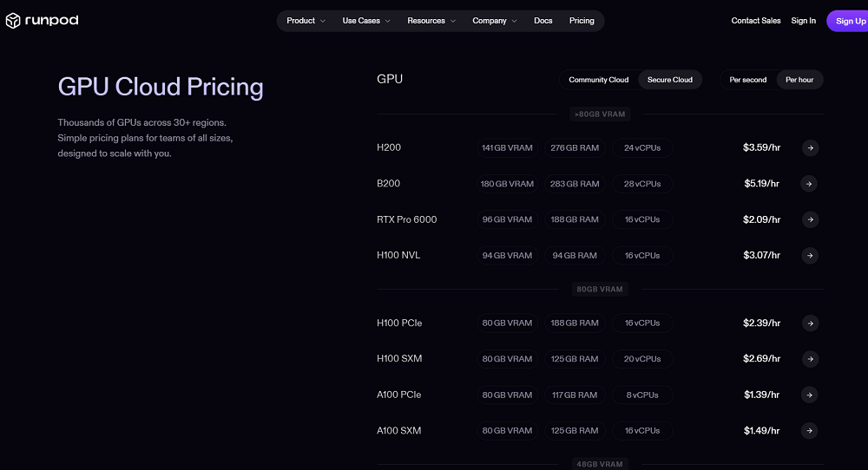
Task: Select Per hour pricing
Action: click(x=799, y=80)
